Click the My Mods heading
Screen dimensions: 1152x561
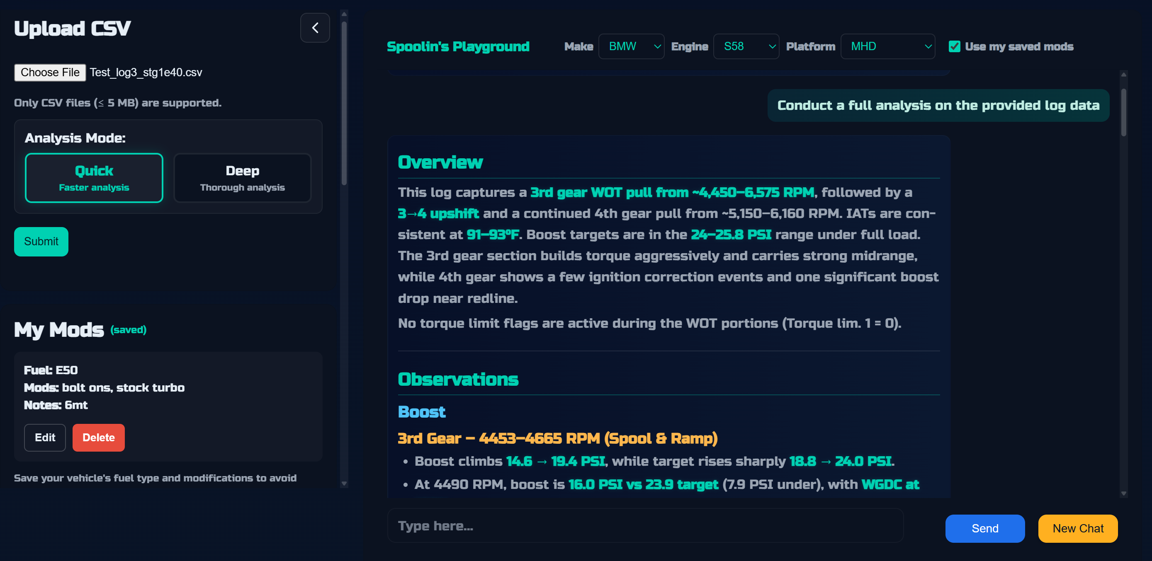(58, 330)
